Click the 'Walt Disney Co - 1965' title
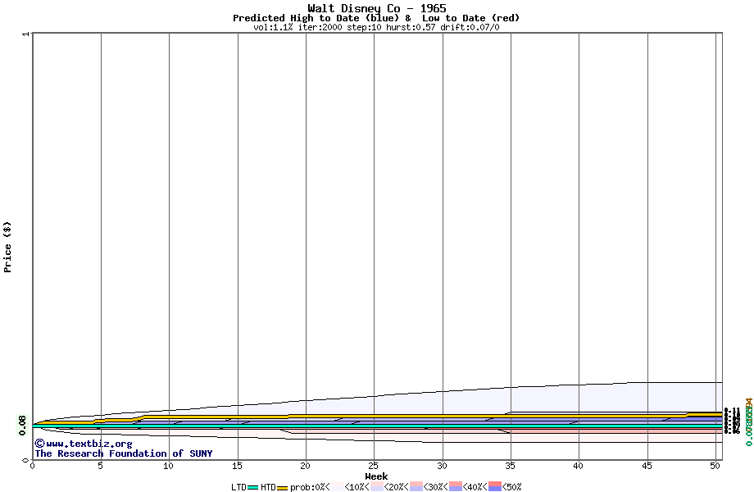Image resolution: width=754 pixels, height=492 pixels. (x=377, y=8)
